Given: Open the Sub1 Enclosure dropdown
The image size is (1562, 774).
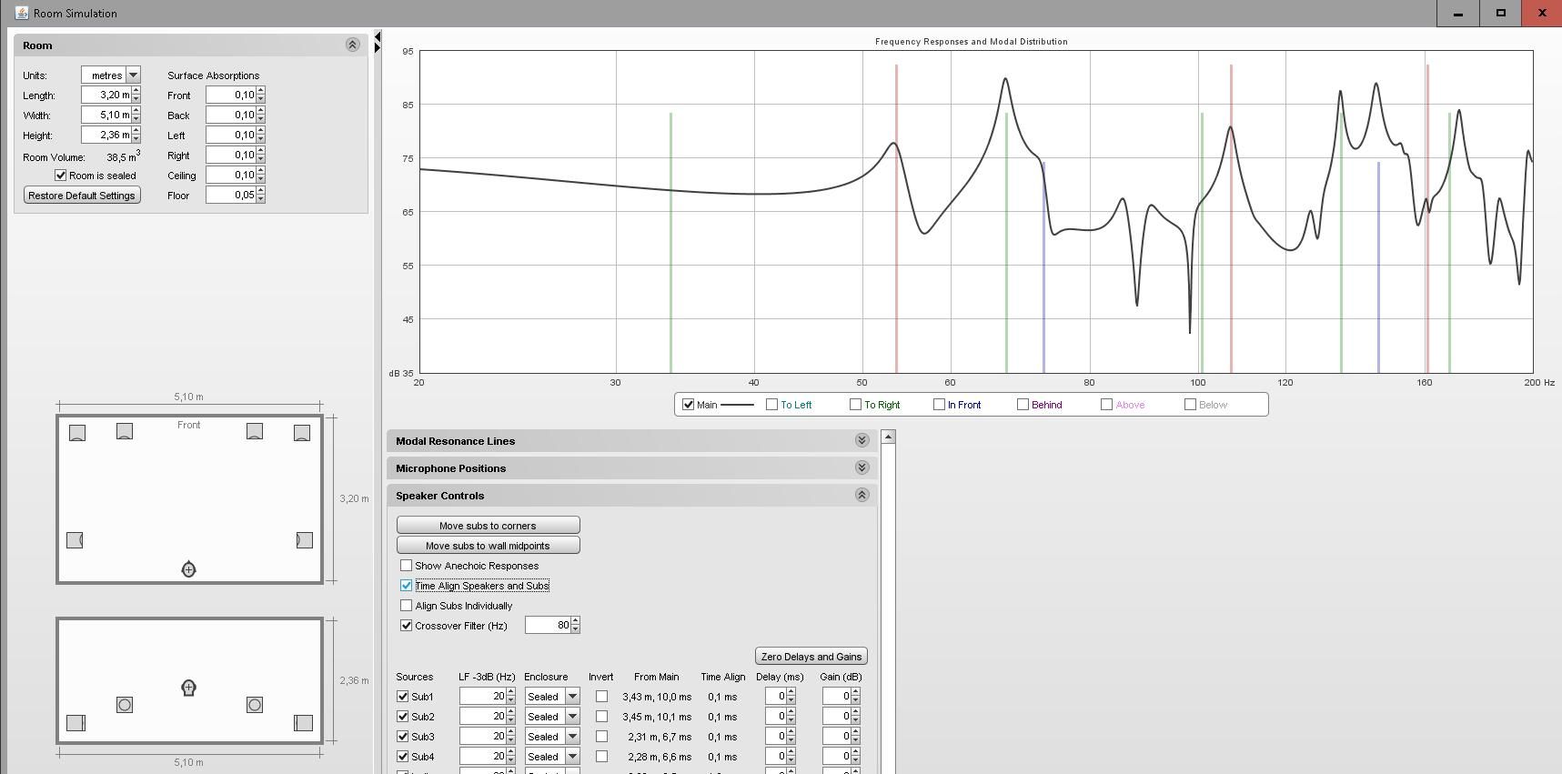Looking at the screenshot, I should [572, 697].
